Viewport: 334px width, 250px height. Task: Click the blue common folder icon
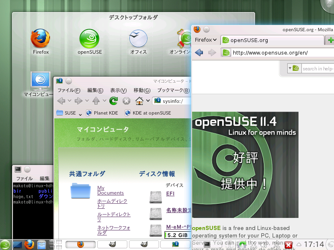[81, 191]
